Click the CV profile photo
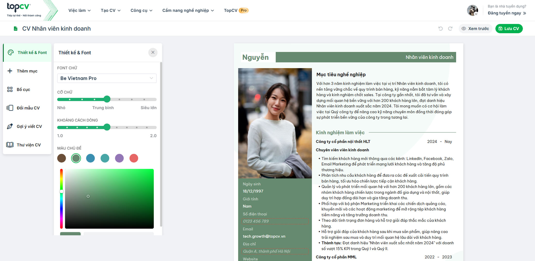The width and height of the screenshot is (535, 261). pos(275,123)
